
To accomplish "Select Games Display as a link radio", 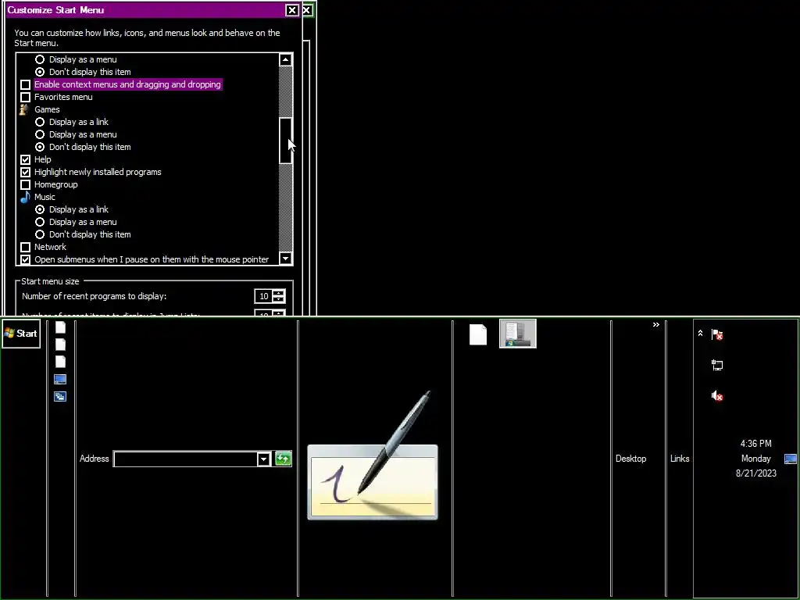I will (40, 122).
